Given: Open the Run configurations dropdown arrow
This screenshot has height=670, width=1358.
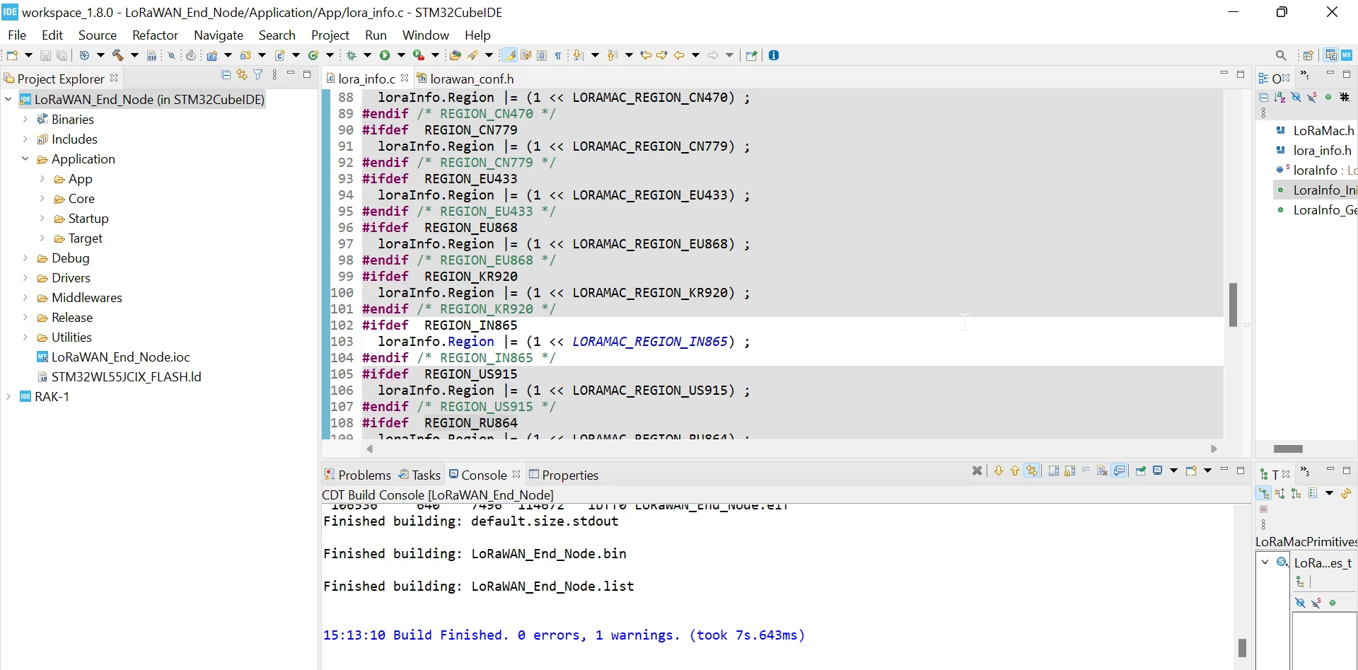Looking at the screenshot, I should click(x=401, y=55).
